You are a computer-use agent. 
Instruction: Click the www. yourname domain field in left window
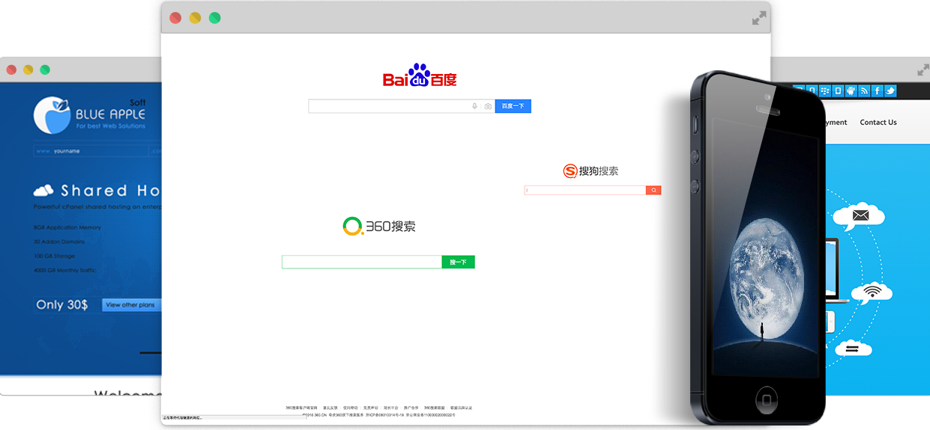[90, 151]
